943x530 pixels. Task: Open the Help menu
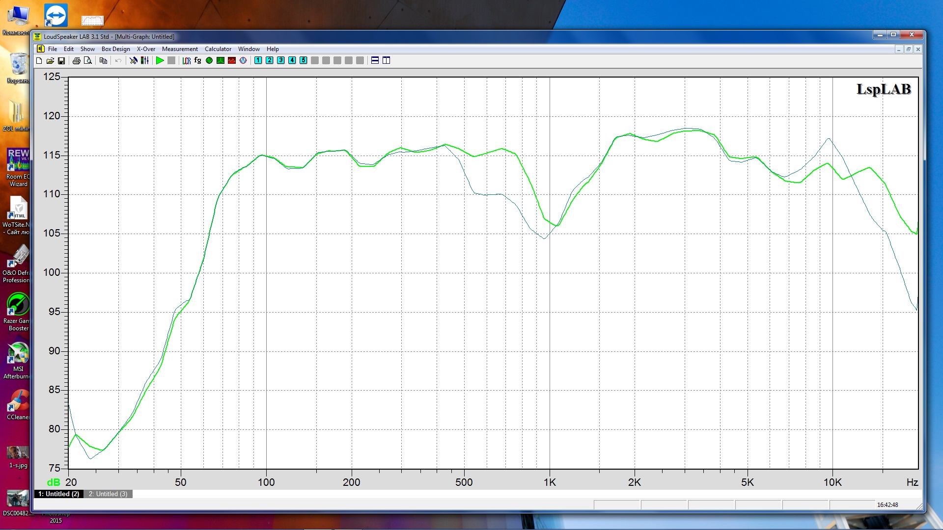coord(273,49)
